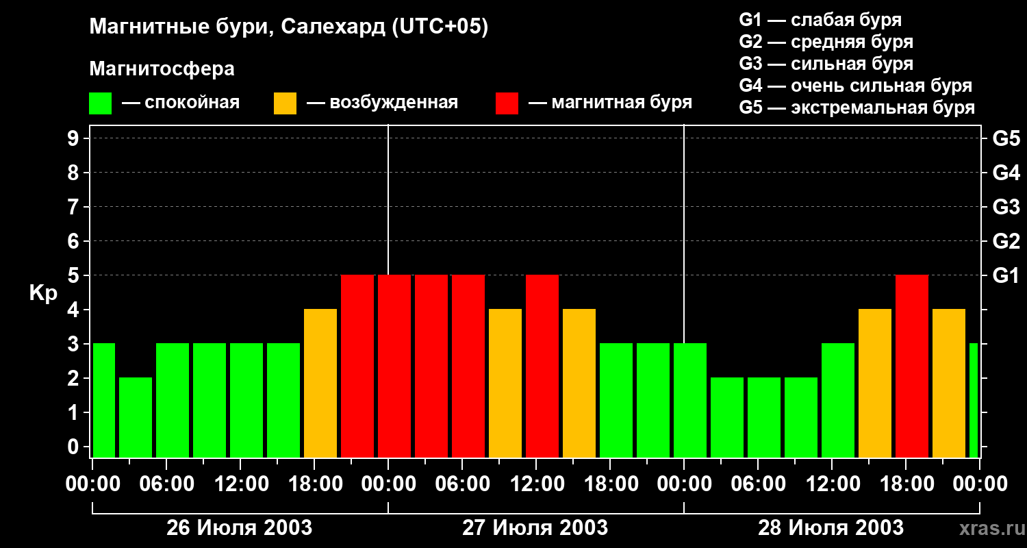The height and width of the screenshot is (548, 1027).
Task: Select the green bar crossing midnight into 28 Июля
Action: point(690,400)
